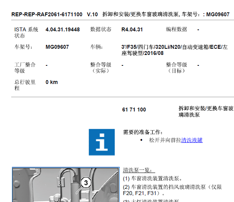Select label 整合等级(实际)

click(101, 68)
